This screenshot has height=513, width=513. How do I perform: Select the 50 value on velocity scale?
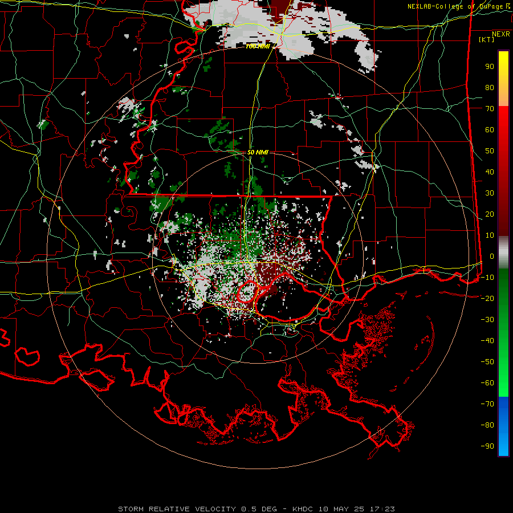coord(490,151)
